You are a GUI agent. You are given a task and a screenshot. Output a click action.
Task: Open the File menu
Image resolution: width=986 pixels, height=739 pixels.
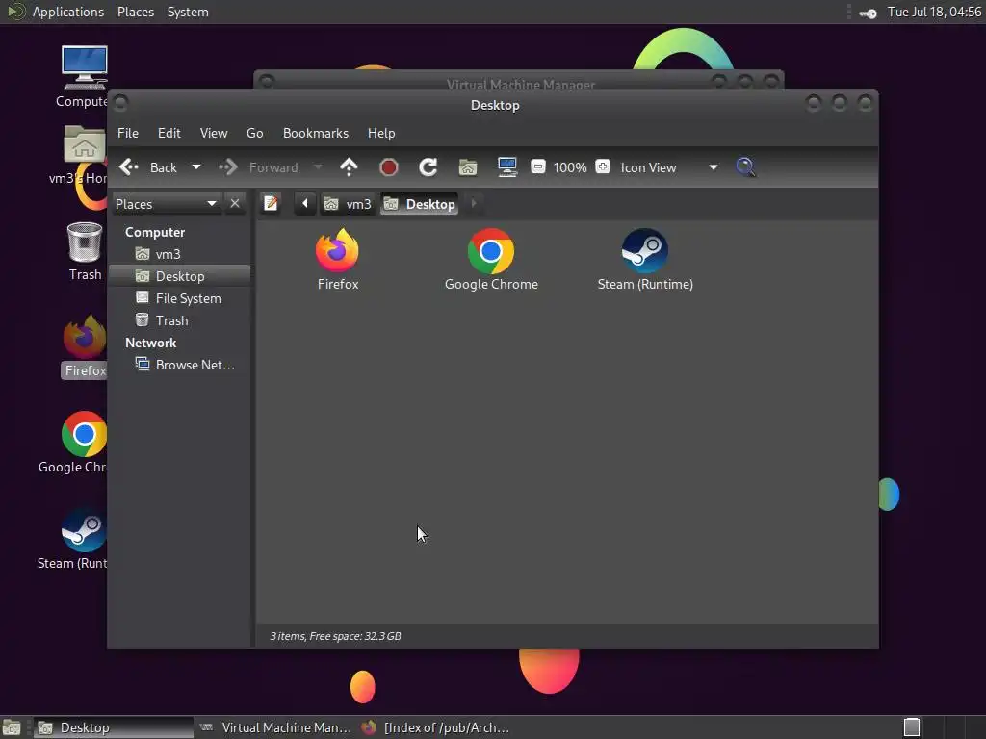tap(128, 133)
